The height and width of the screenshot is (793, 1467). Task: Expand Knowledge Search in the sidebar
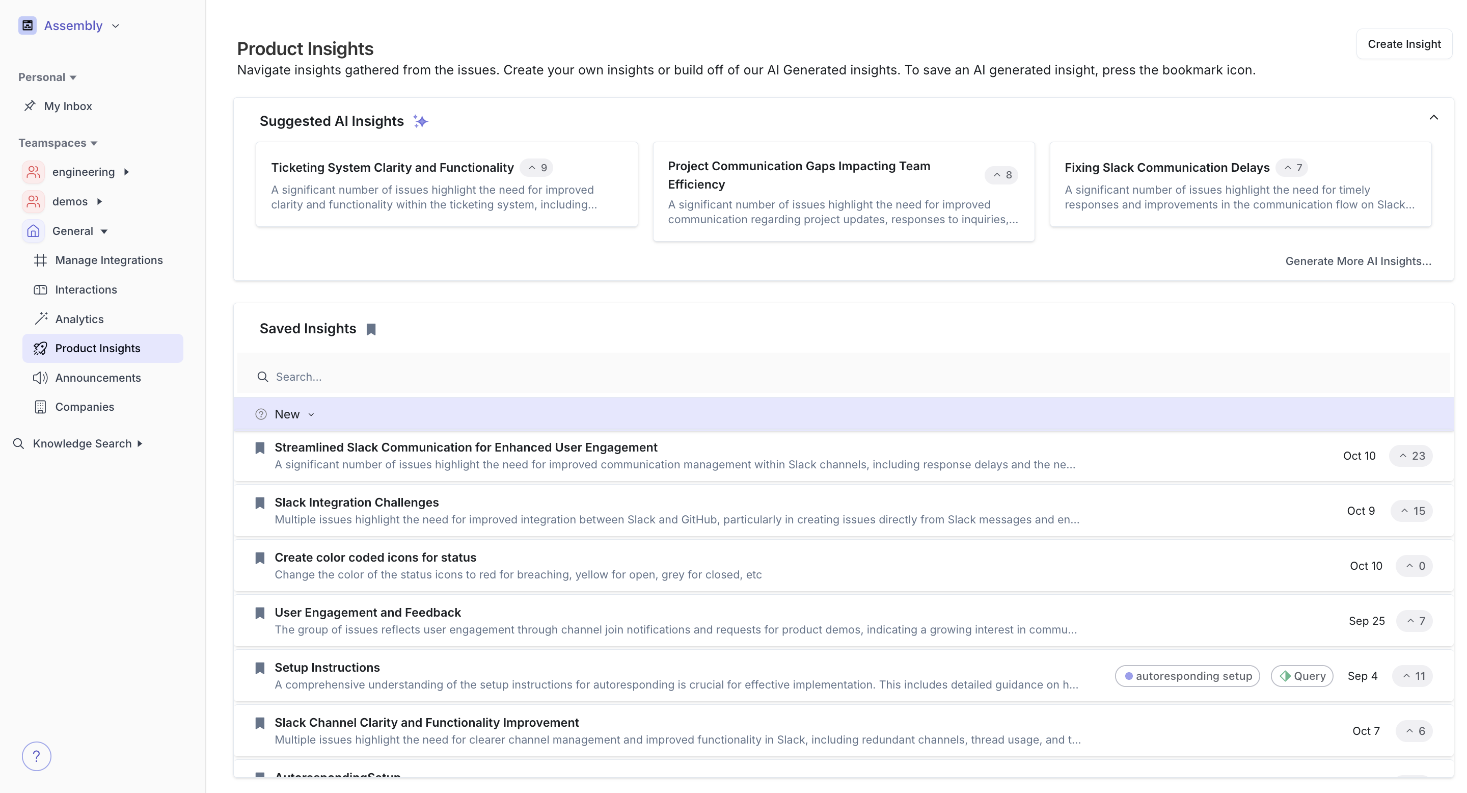coord(140,443)
